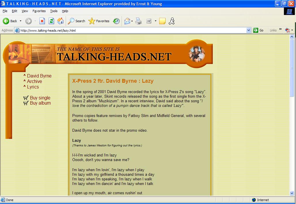Open the View menu

pos(25,11)
